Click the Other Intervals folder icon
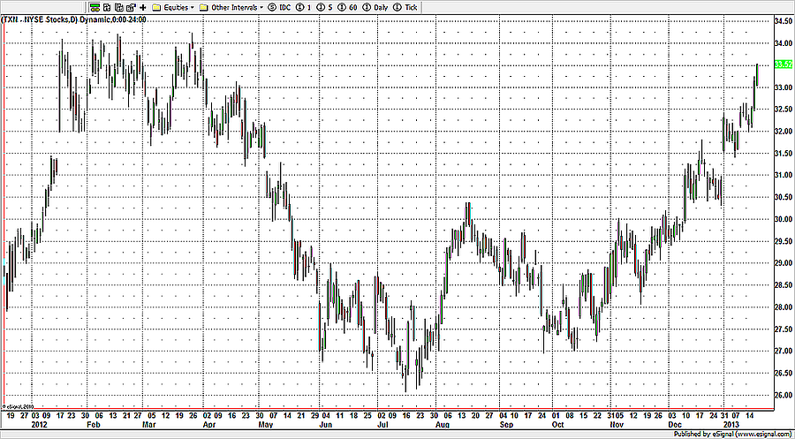This screenshot has height=439, width=795. pos(205,6)
